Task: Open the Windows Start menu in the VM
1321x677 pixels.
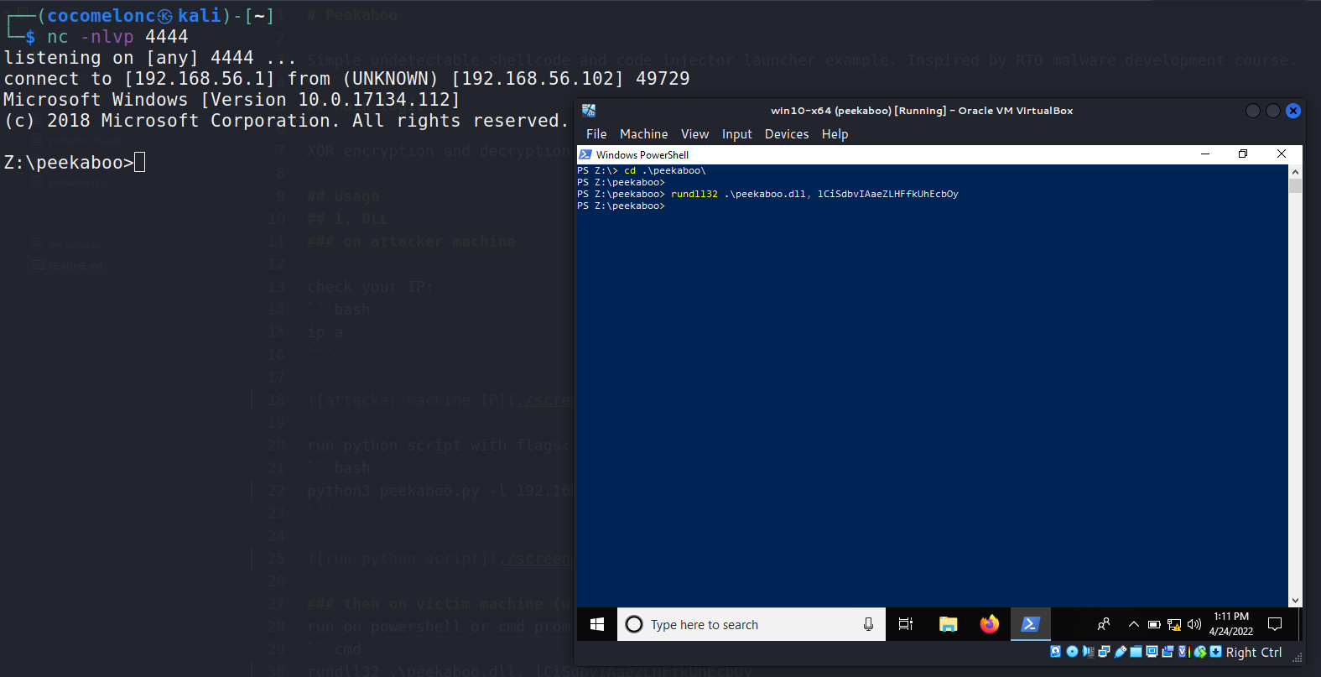Action: click(597, 624)
